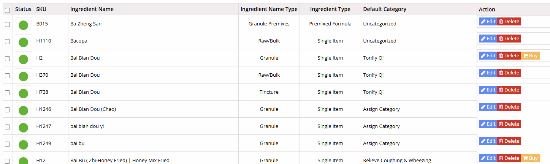Delete the Bacopa ingredient
The width and height of the screenshot is (550, 164).
tap(509, 39)
